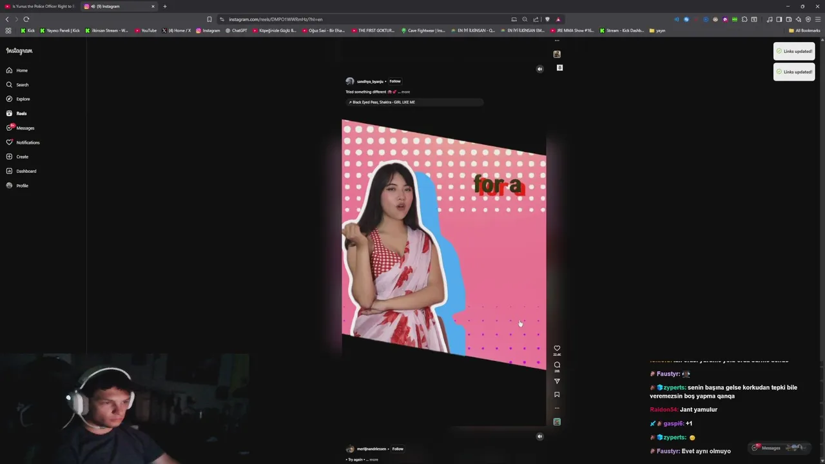Open Messages in the Instagram sidebar

(20, 128)
